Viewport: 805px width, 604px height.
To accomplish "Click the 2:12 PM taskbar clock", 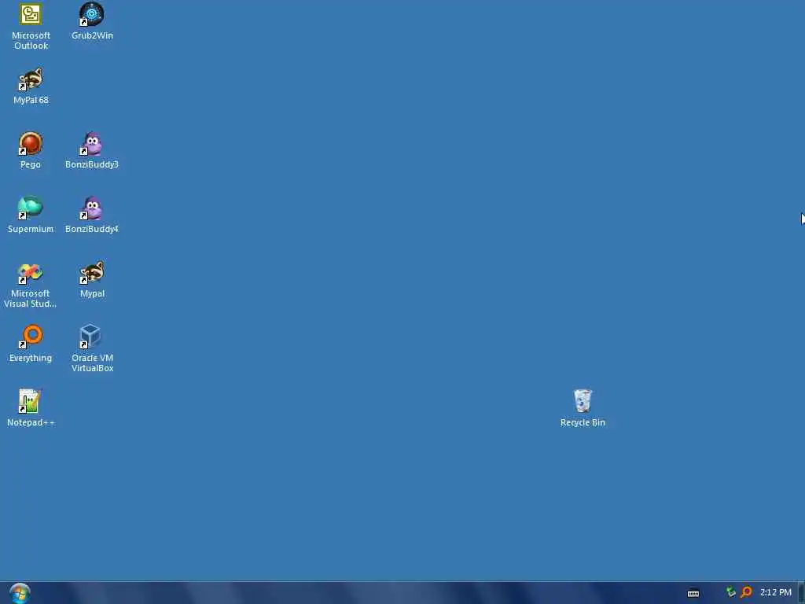I will (x=776, y=592).
